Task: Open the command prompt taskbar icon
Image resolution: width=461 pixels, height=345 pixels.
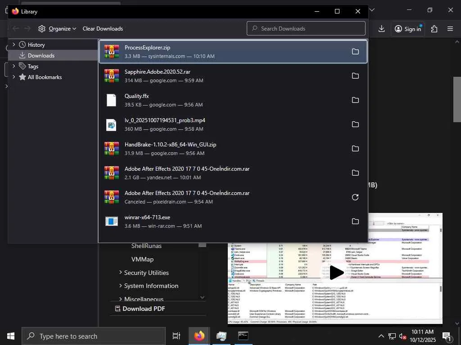Action: coord(243,336)
